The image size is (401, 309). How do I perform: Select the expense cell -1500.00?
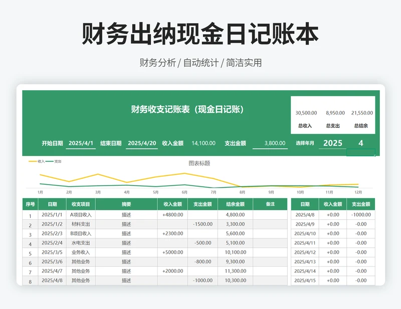coord(203,224)
